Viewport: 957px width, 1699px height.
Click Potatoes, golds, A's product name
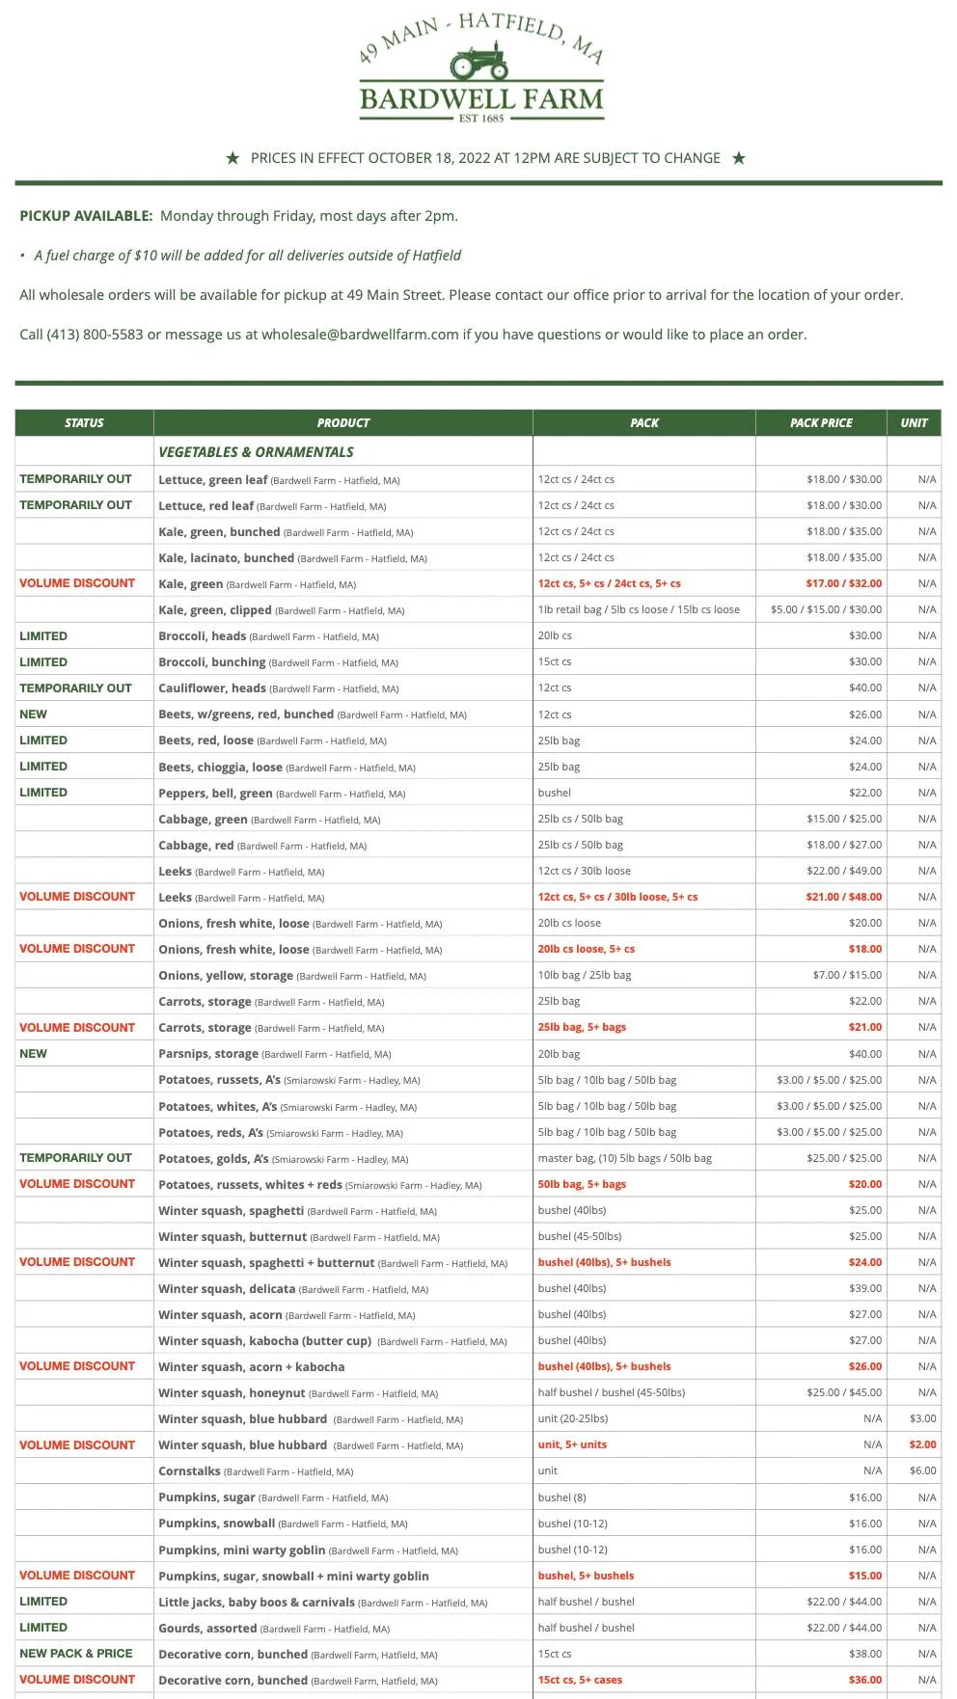213,1158
